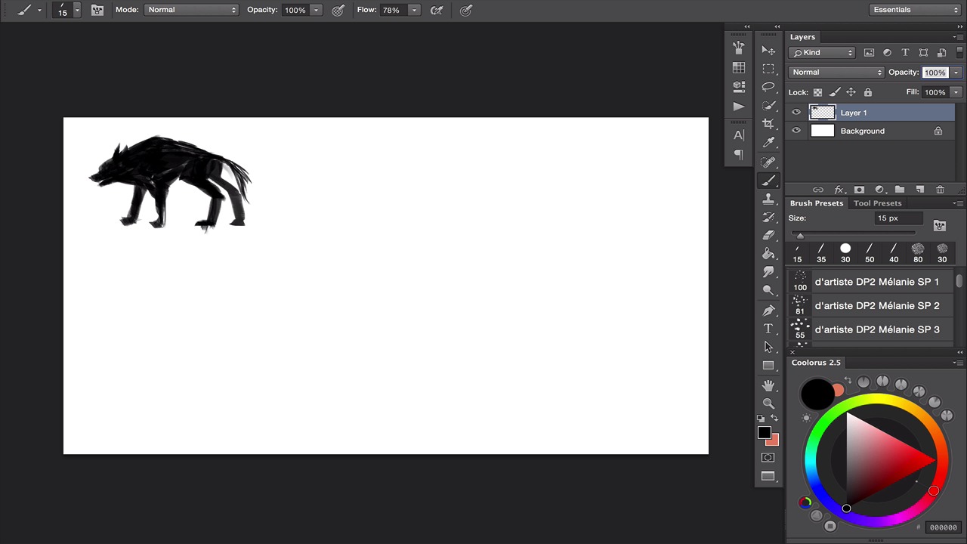Reset default foreground and background colors
The height and width of the screenshot is (544, 967).
[761, 418]
